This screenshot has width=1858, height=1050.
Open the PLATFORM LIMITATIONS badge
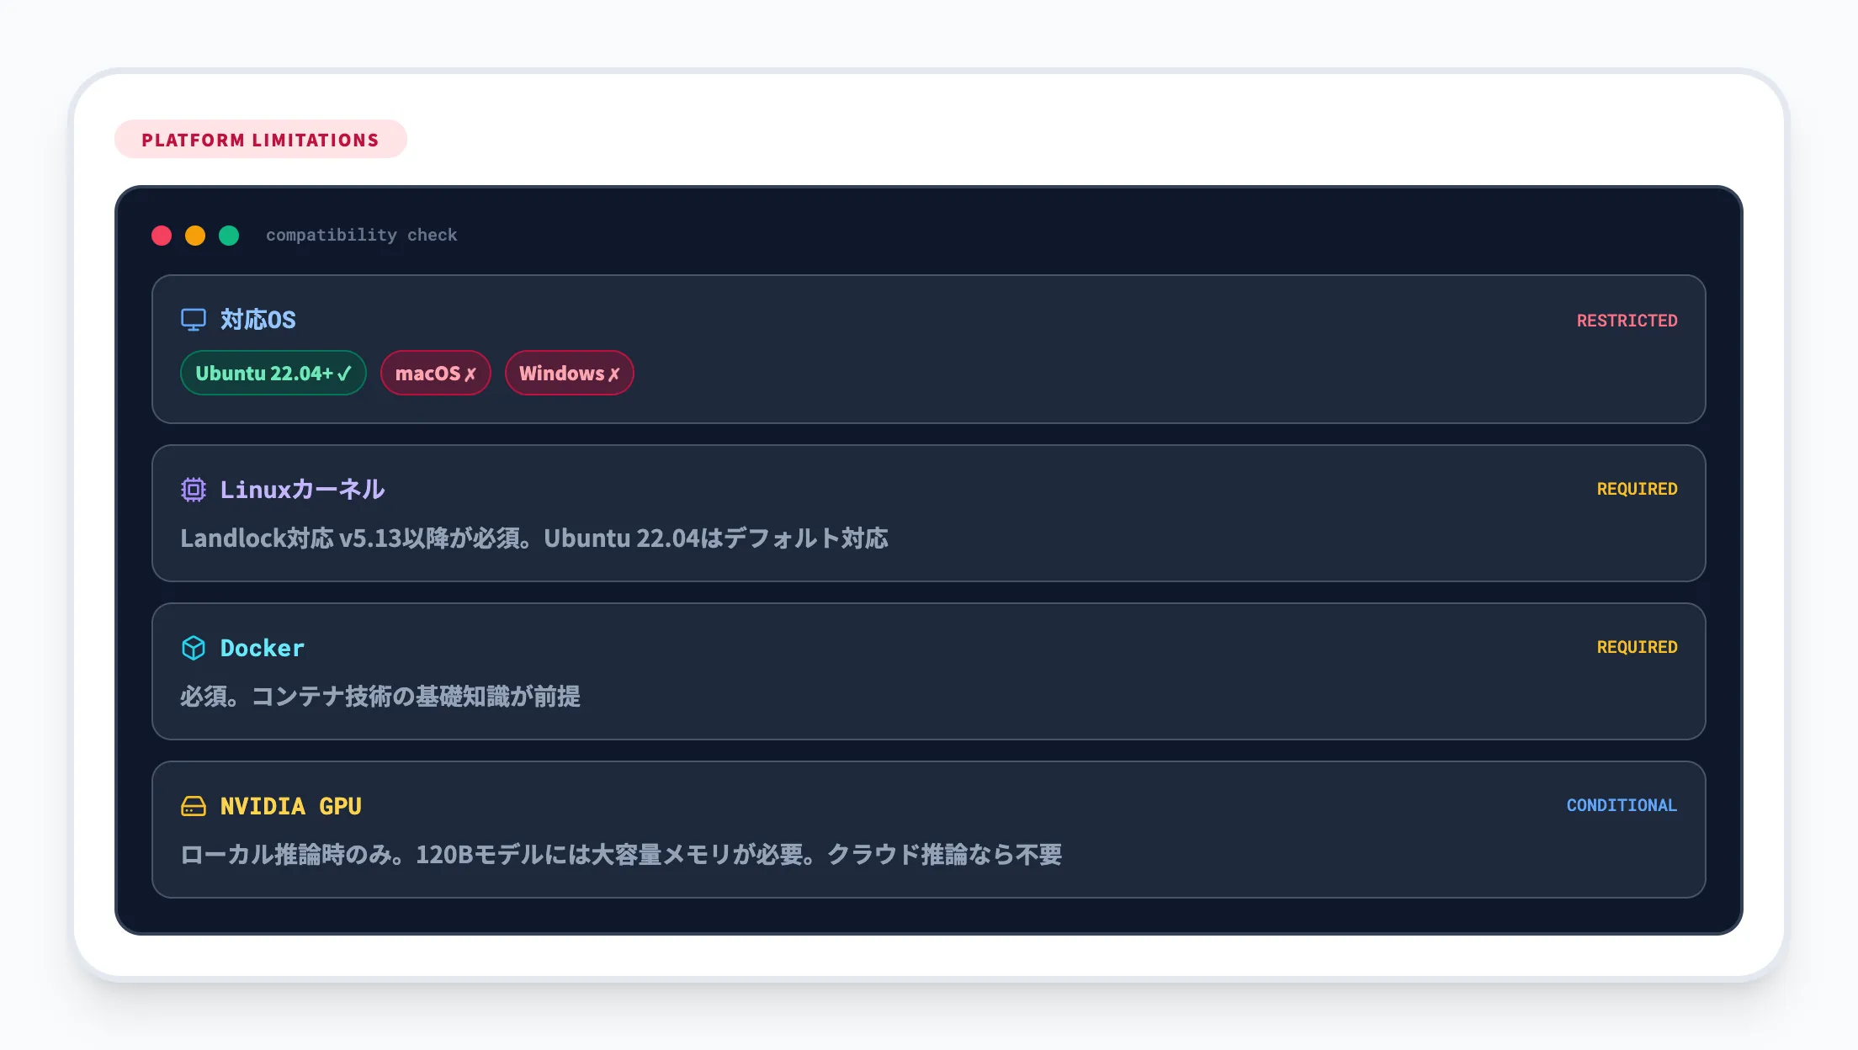point(260,139)
